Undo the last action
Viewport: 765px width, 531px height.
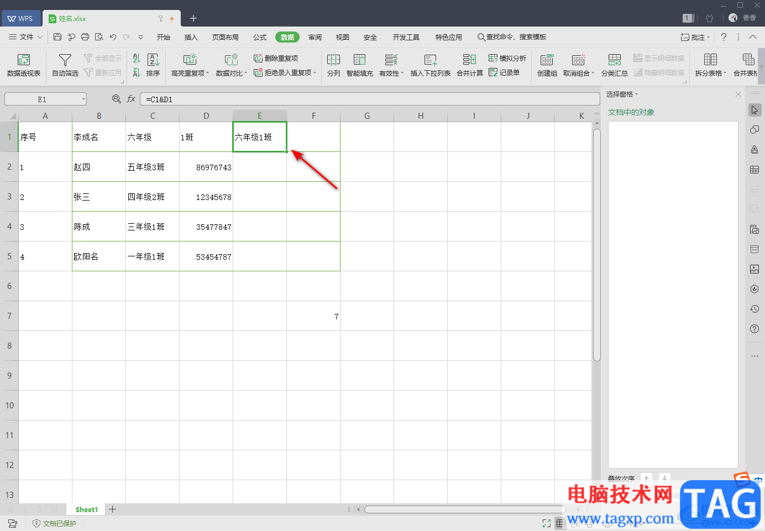[x=113, y=37]
